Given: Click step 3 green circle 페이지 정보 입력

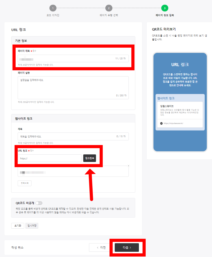Looking at the screenshot, I should point(165,8).
